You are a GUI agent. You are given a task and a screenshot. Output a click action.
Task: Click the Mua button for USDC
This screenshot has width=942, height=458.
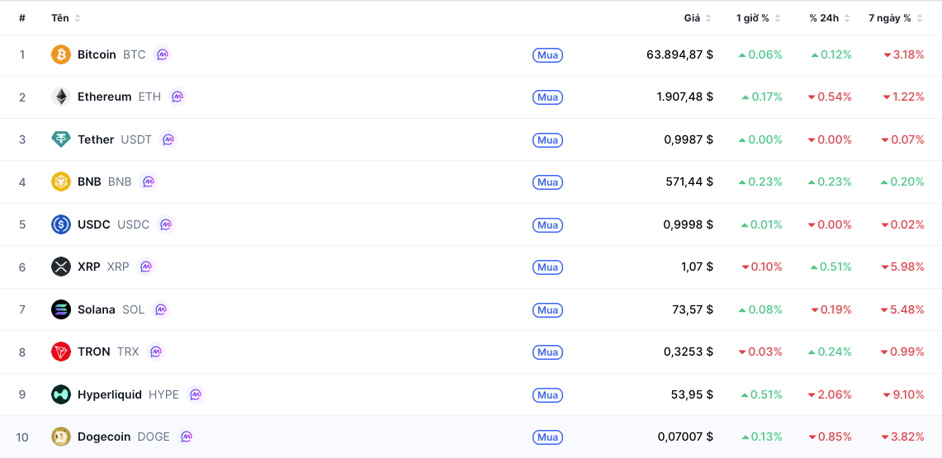547,225
